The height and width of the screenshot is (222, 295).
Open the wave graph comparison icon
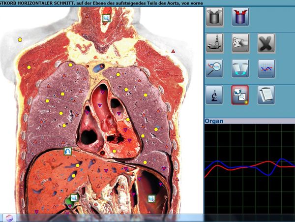266,68
